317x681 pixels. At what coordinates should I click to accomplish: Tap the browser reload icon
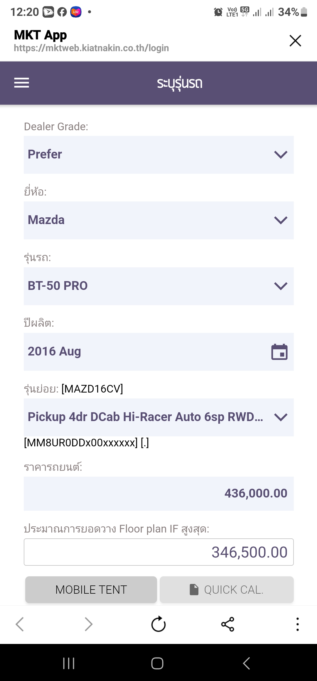tap(158, 624)
